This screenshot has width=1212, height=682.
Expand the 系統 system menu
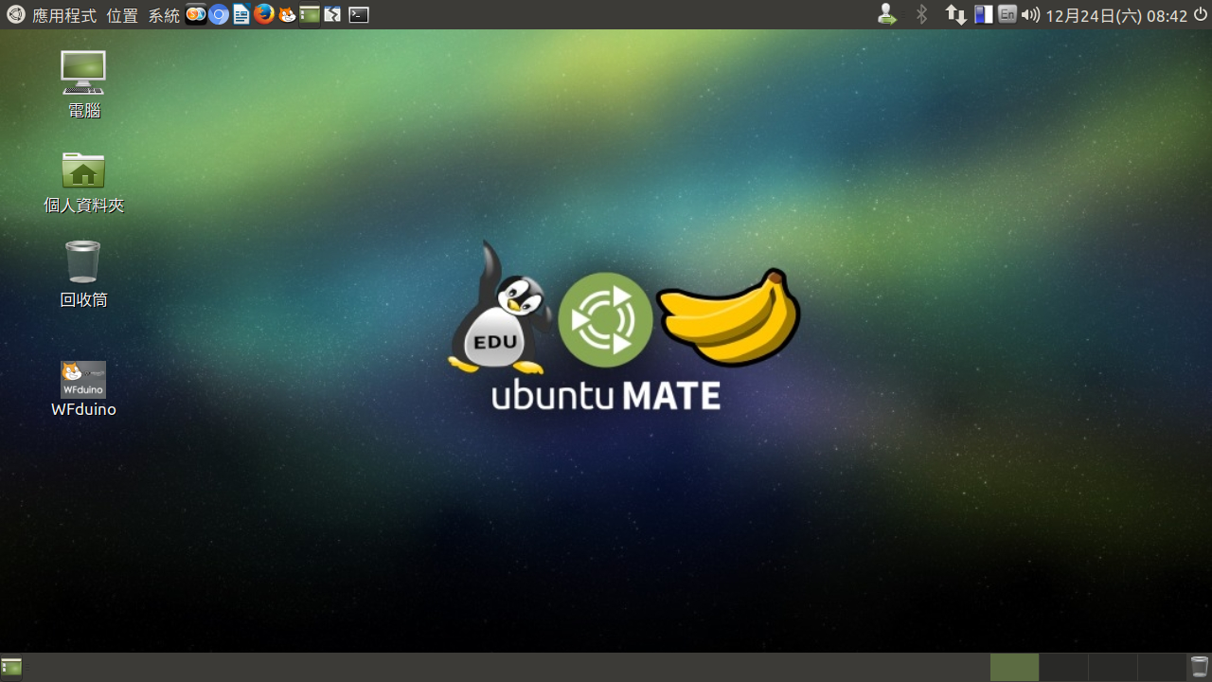pyautogui.click(x=163, y=15)
